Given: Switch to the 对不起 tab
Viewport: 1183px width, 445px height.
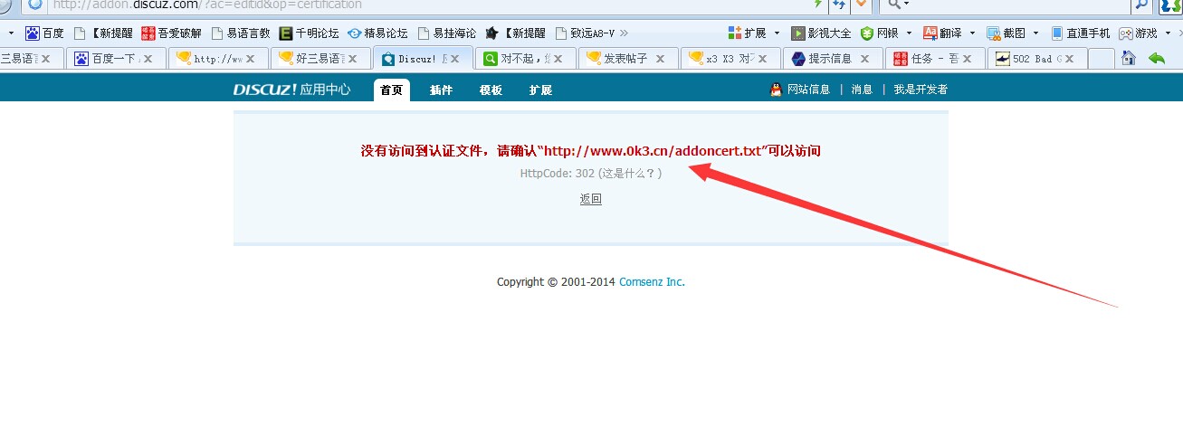Looking at the screenshot, I should [x=525, y=59].
